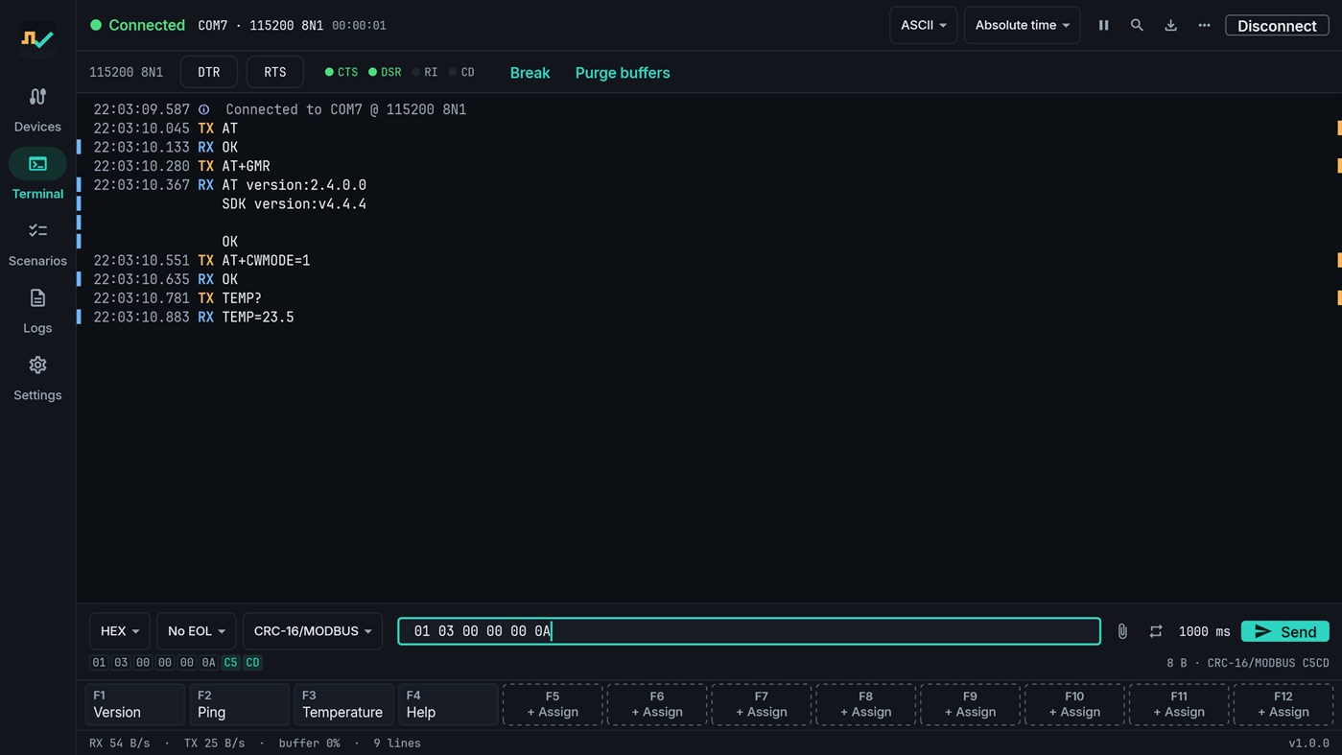Assign a macro to F8
The height and width of the screenshot is (755, 1342).
point(866,704)
